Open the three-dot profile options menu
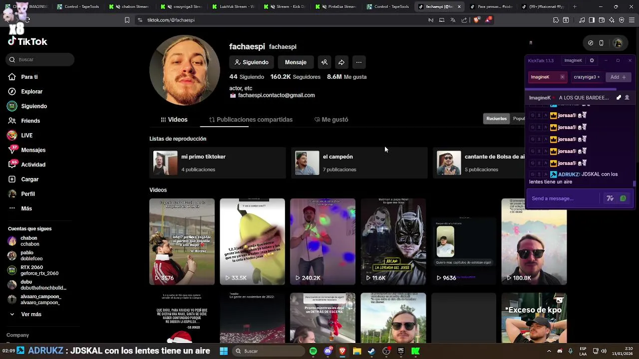 [x=358, y=62]
